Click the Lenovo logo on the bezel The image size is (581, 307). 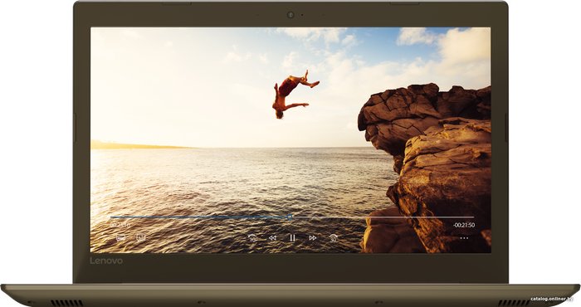point(106,261)
